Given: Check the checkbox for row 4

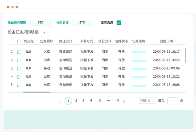Looking at the screenshot, I should pyautogui.click(x=19, y=77).
